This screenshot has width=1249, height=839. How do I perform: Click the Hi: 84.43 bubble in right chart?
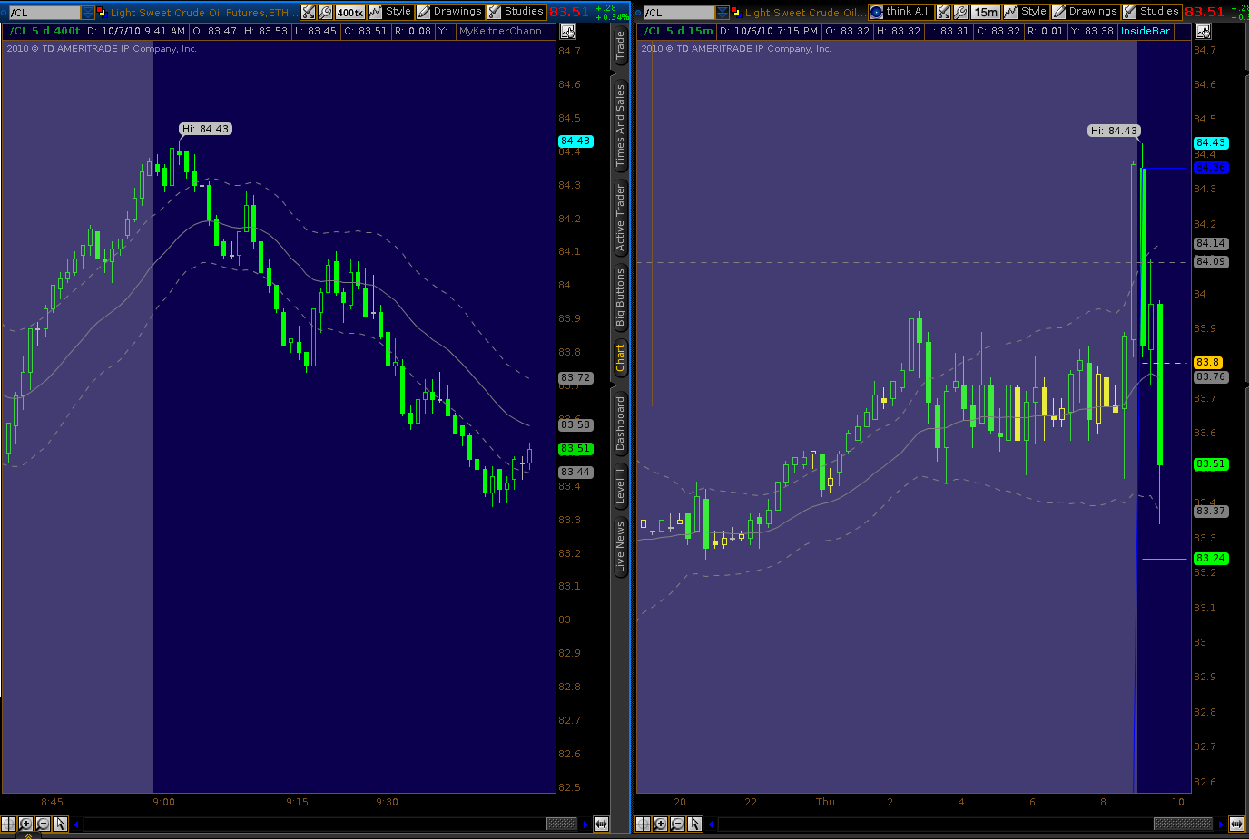tap(1114, 131)
